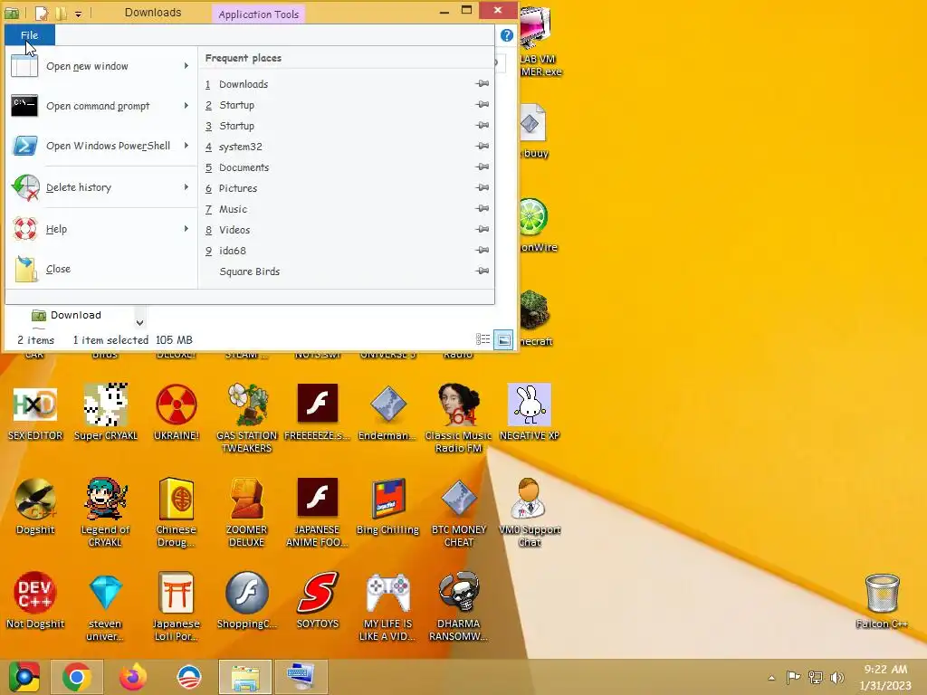Select Legend of CRYAKL desktop icon
The image size is (927, 695).
point(105,512)
